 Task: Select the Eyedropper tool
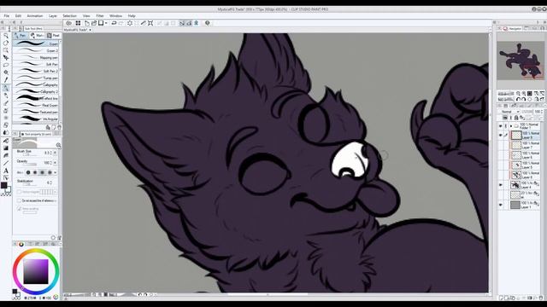pyautogui.click(x=6, y=79)
